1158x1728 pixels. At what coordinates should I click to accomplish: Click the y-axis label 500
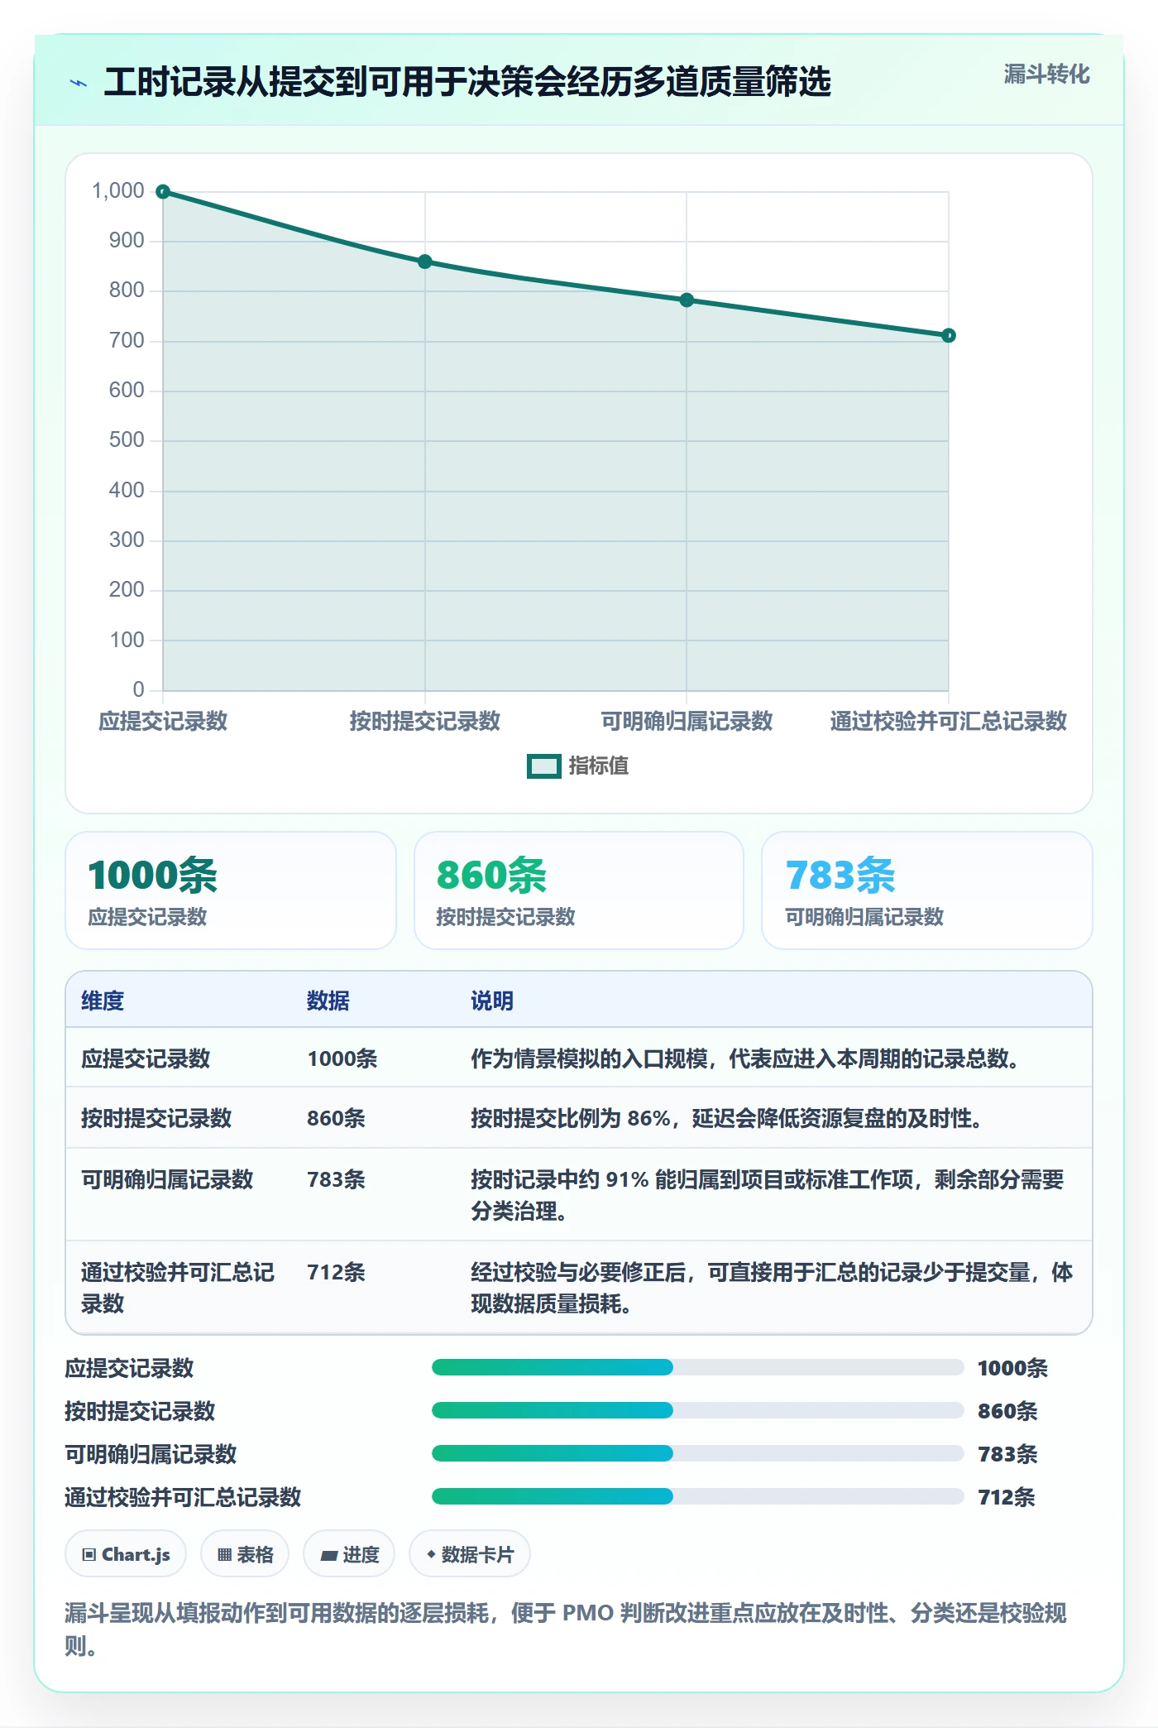pyautogui.click(x=127, y=439)
